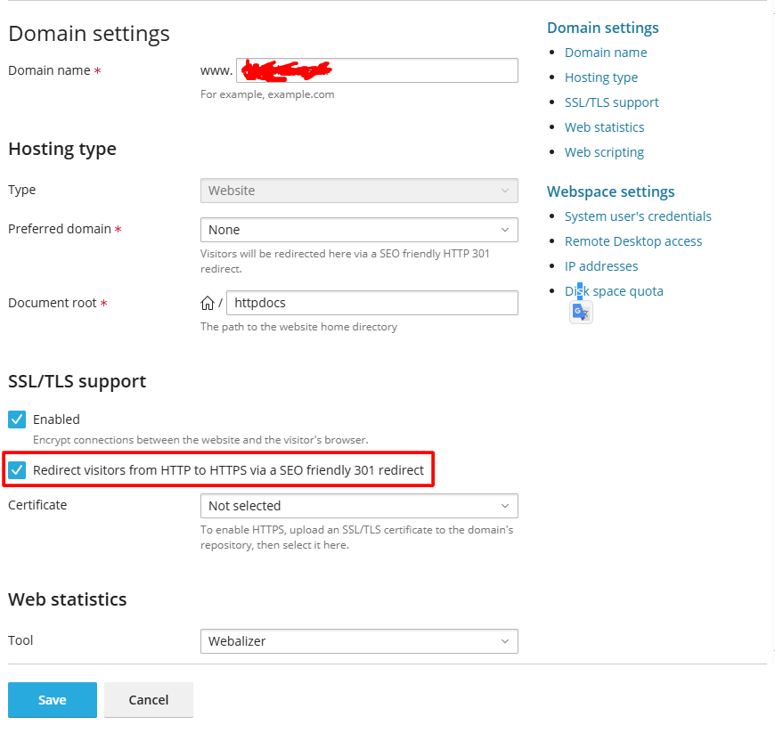Image resolution: width=775 pixels, height=733 pixels.
Task: Click the home icon beside Document root
Action: coord(208,303)
